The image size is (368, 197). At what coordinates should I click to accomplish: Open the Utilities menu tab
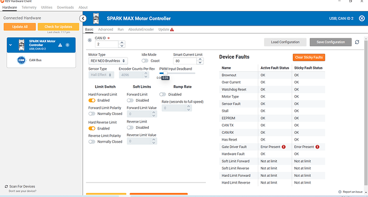47,7
